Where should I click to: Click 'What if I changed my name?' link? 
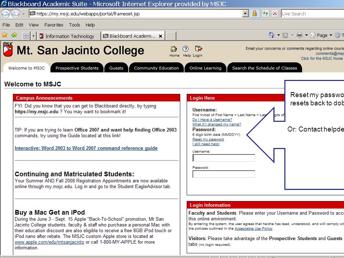[217, 124]
